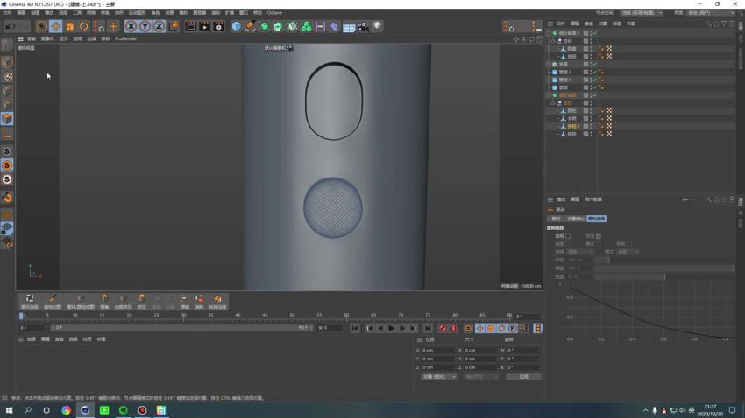
Task: Click the Apply button in coordinates panel
Action: tap(523, 377)
